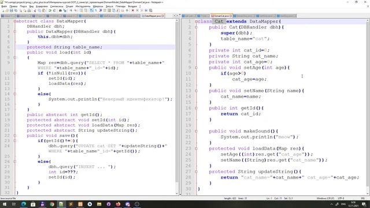Click the Print toolbar icon
The image size is (370, 208).
tap(29, 10)
